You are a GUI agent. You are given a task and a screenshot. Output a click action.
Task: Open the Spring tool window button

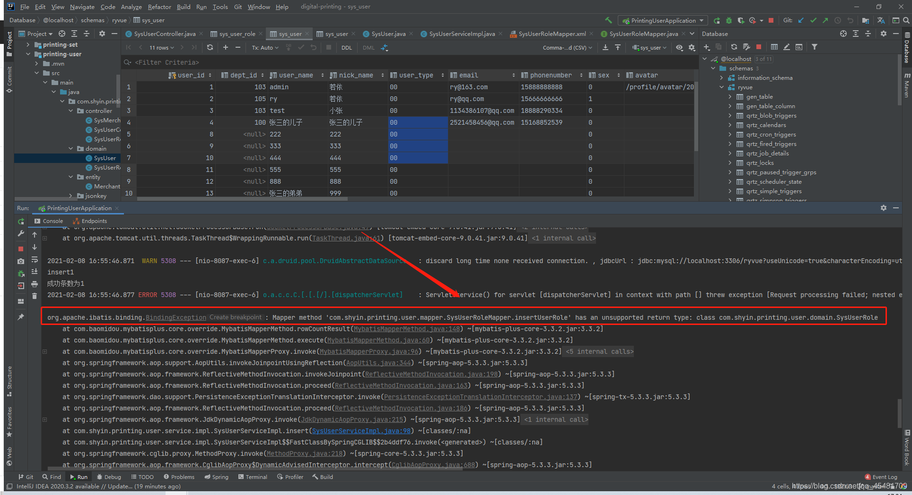(x=216, y=477)
